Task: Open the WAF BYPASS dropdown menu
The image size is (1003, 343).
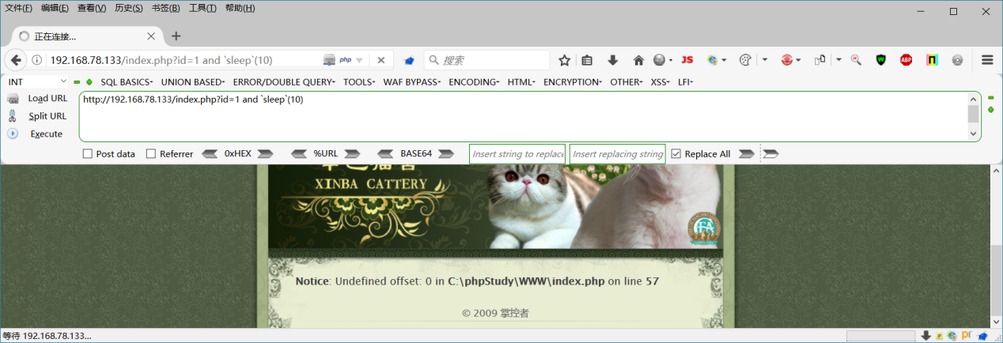Action: (412, 81)
